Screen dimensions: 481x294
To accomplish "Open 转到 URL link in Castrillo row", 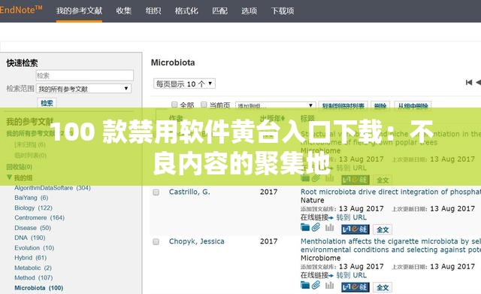I will (x=351, y=217).
